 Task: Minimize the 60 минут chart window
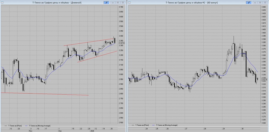tap(255, 3)
